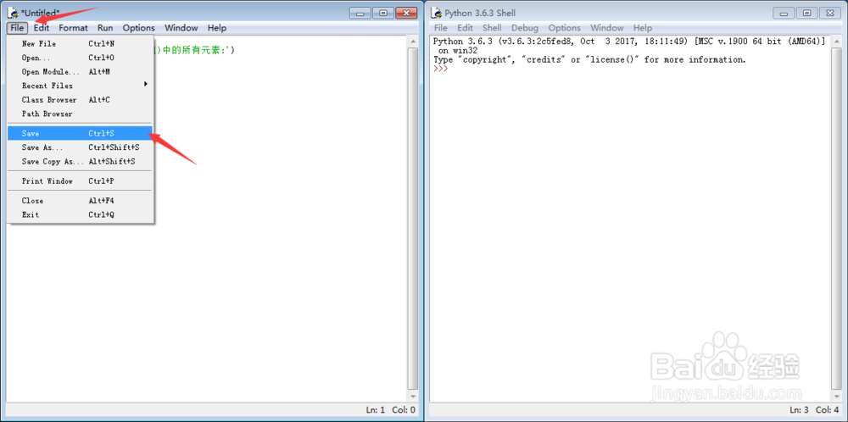Select Class Browser menu entry
Screen dimensions: 848x422
[80, 100]
